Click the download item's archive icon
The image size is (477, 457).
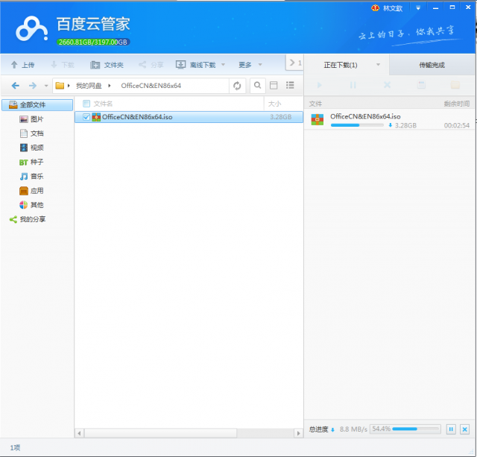[x=318, y=119]
